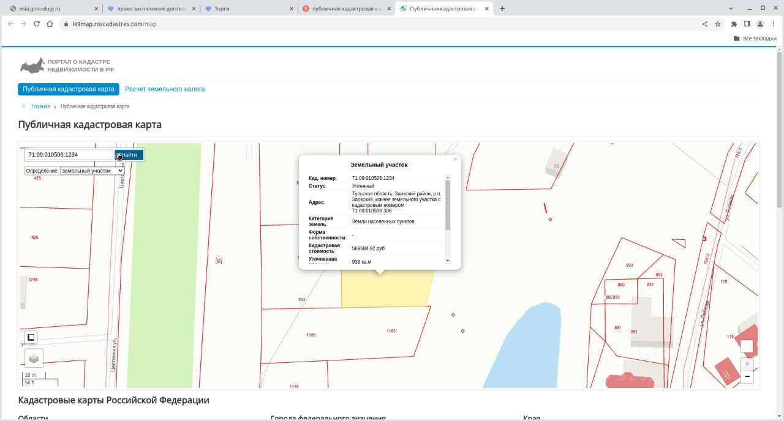
Task: Click Земли населенных пунктов text
Action: pos(383,222)
